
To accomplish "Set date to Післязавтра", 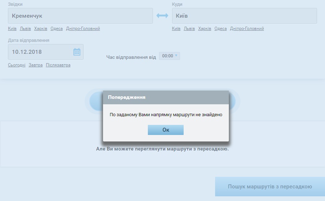I will pyautogui.click(x=58, y=65).
